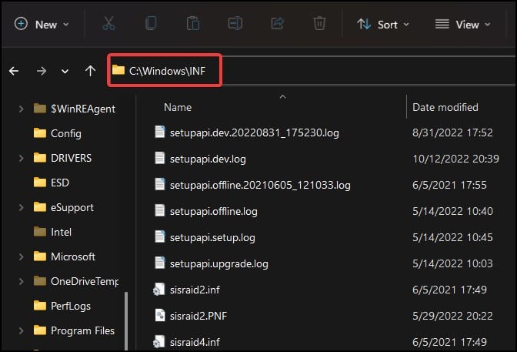This screenshot has height=352, width=517.
Task: Click date 5/29/2022 20:22 cell
Action: point(452,316)
